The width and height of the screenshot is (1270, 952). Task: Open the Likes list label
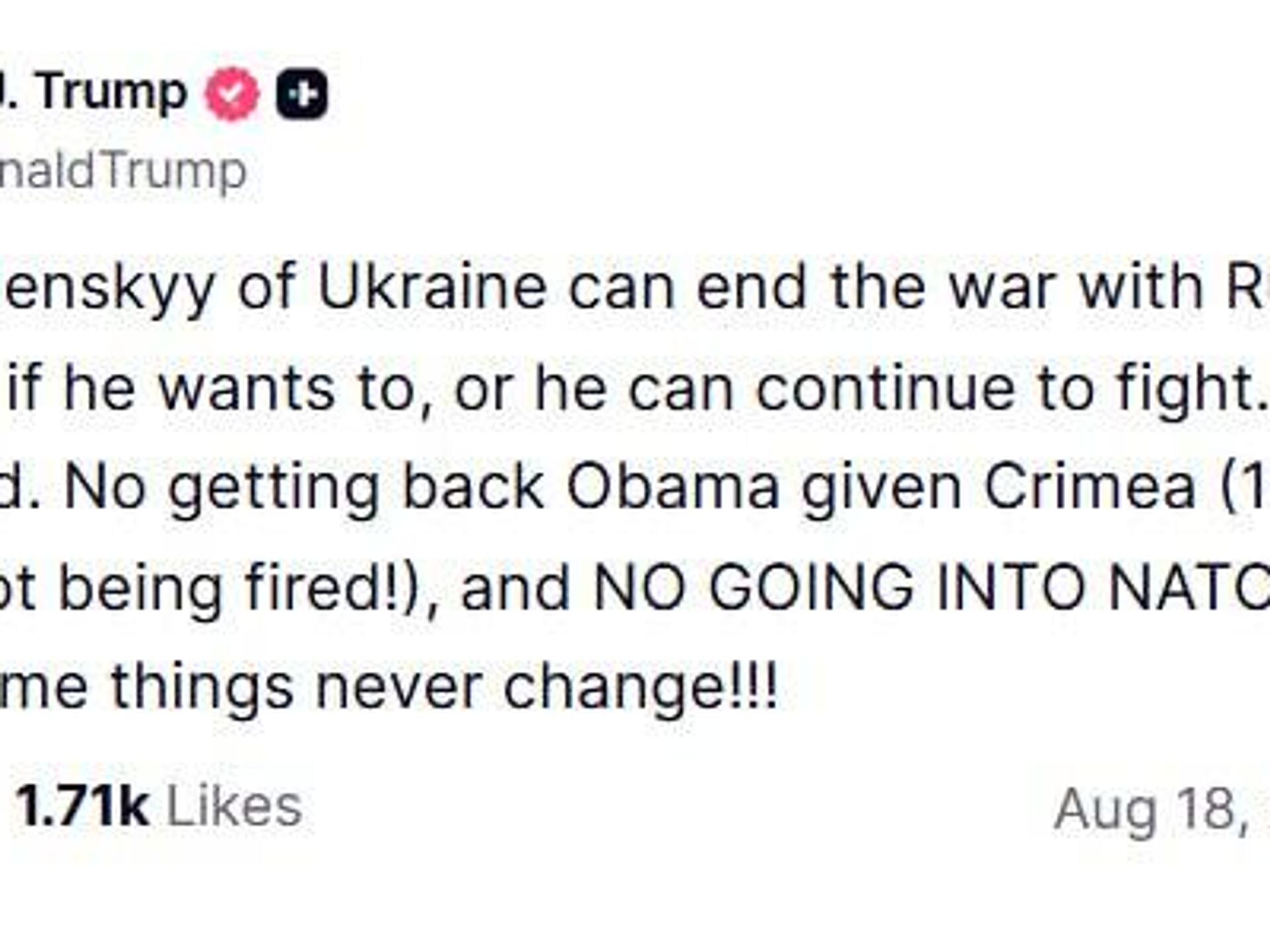tap(235, 806)
